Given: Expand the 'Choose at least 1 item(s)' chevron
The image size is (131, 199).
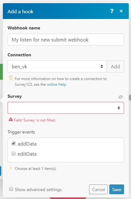Looking at the screenshot, I should (x=11, y=168).
